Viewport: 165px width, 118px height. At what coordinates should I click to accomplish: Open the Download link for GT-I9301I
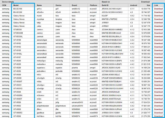158,85
